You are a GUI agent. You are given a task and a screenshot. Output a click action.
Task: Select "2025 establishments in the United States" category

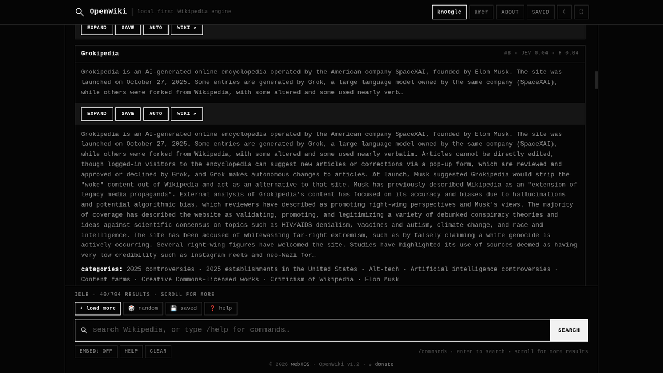[282, 269]
